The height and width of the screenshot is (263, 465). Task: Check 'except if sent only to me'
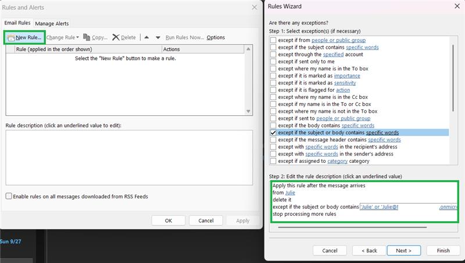tap(273, 62)
